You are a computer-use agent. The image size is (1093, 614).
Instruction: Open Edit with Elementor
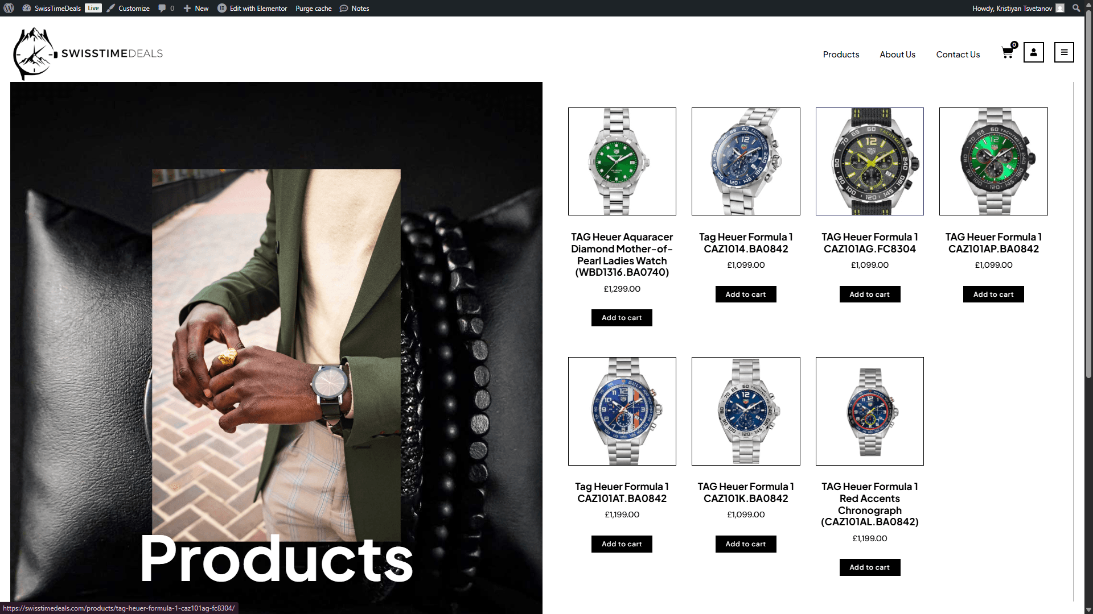[252, 8]
